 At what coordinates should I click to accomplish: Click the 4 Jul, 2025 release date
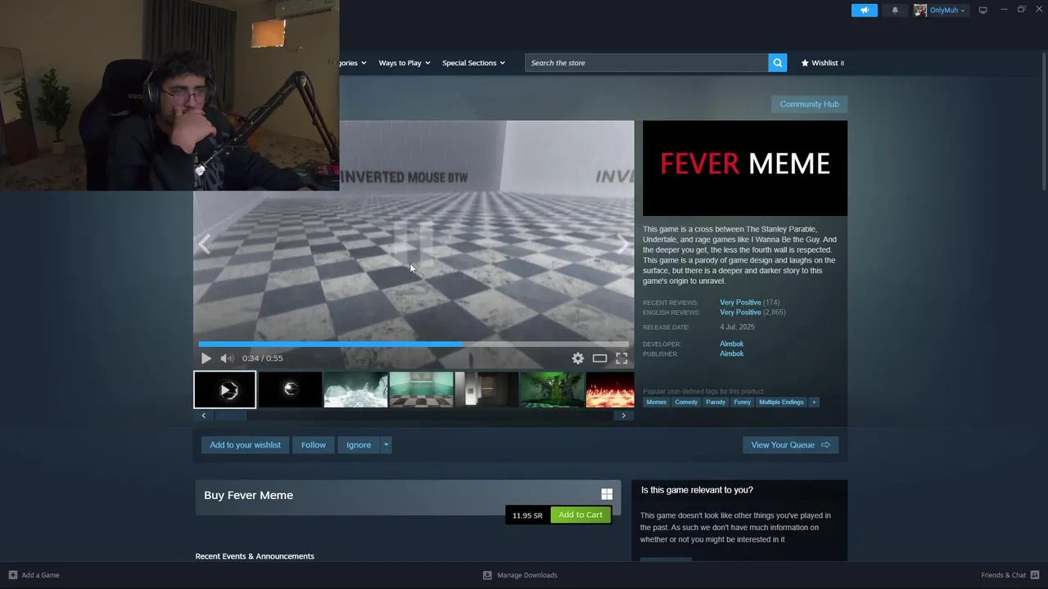(738, 327)
